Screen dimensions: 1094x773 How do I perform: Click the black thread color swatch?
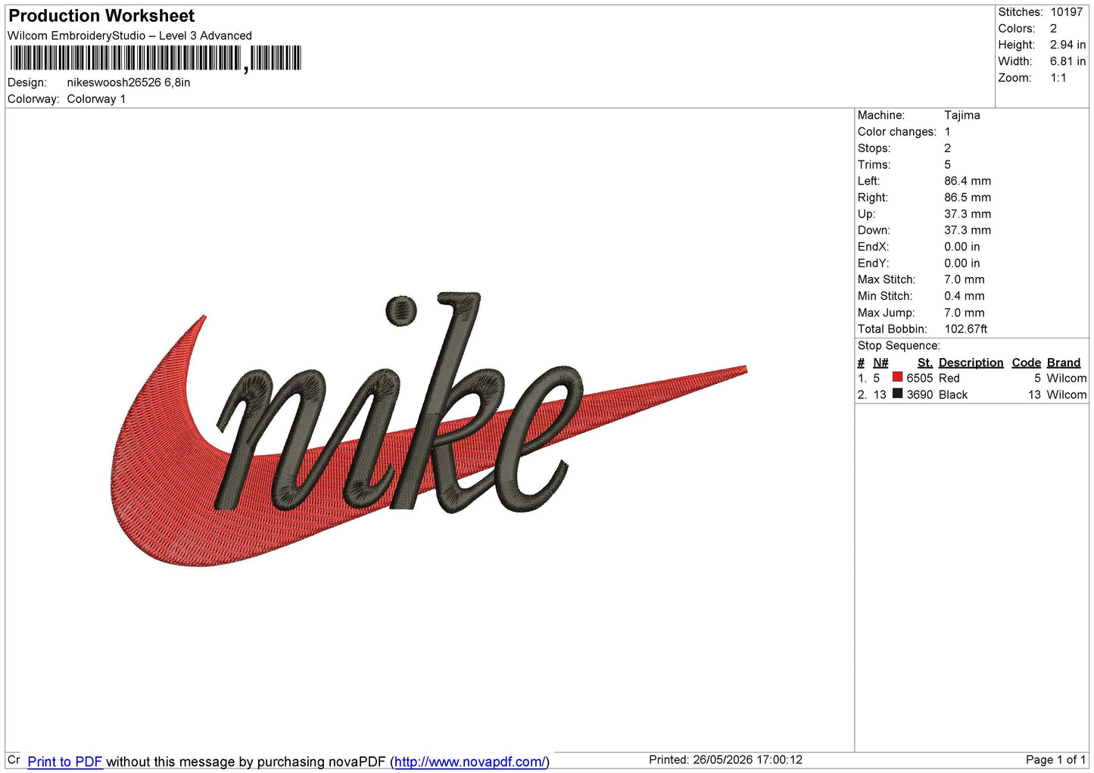pyautogui.click(x=897, y=394)
